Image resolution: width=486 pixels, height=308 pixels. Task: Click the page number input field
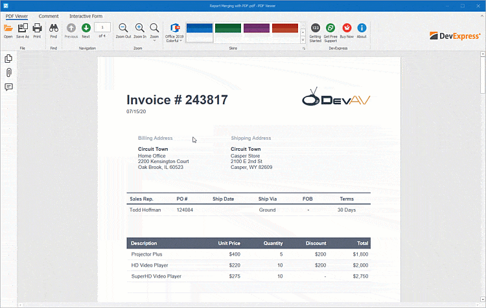point(102,27)
